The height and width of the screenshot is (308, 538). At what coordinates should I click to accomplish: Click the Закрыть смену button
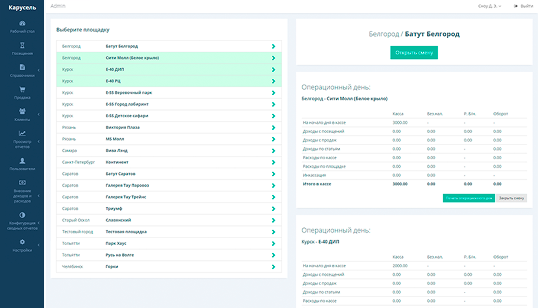[511, 198]
